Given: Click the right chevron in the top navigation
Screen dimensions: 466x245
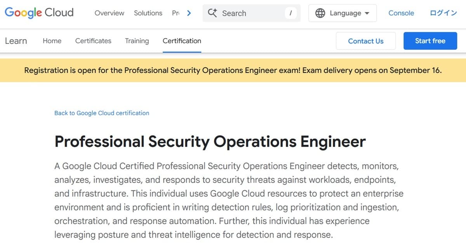Looking at the screenshot, I should [189, 13].
